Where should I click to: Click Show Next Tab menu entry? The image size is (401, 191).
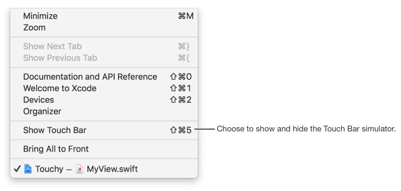tap(52, 46)
